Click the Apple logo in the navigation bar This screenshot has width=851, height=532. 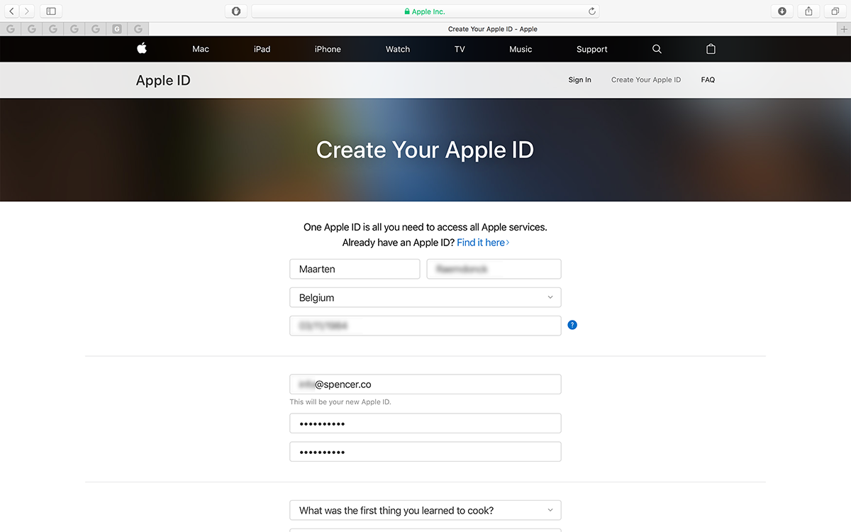(141, 48)
